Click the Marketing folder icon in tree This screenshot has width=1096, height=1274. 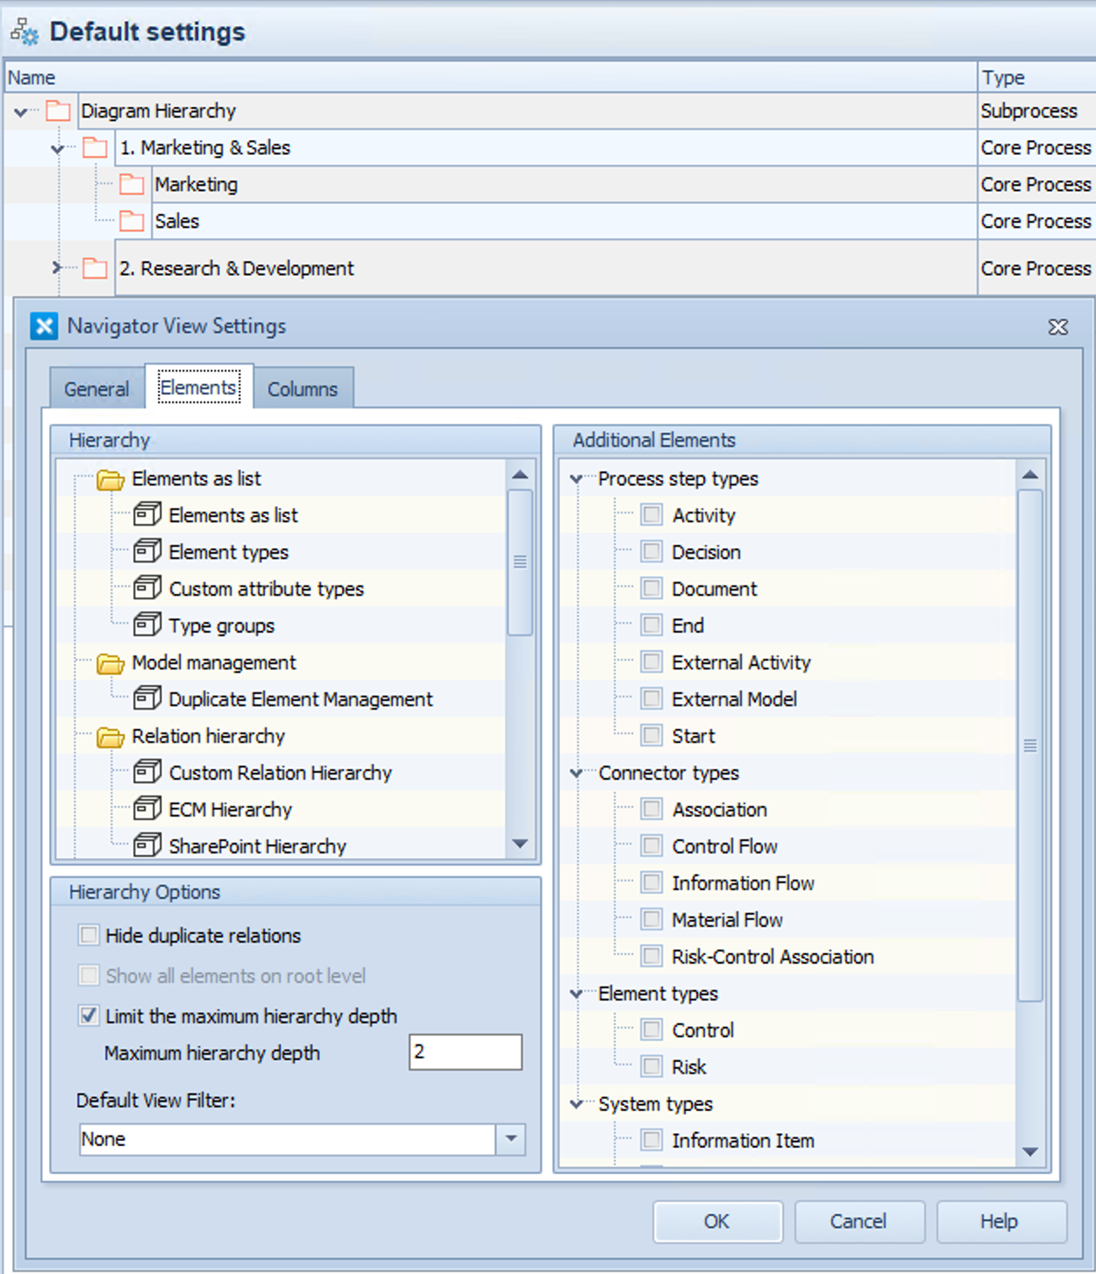[x=132, y=185]
